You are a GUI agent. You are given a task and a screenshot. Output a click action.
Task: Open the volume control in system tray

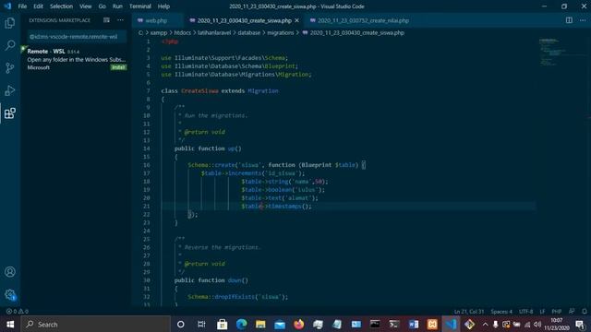[537, 324]
